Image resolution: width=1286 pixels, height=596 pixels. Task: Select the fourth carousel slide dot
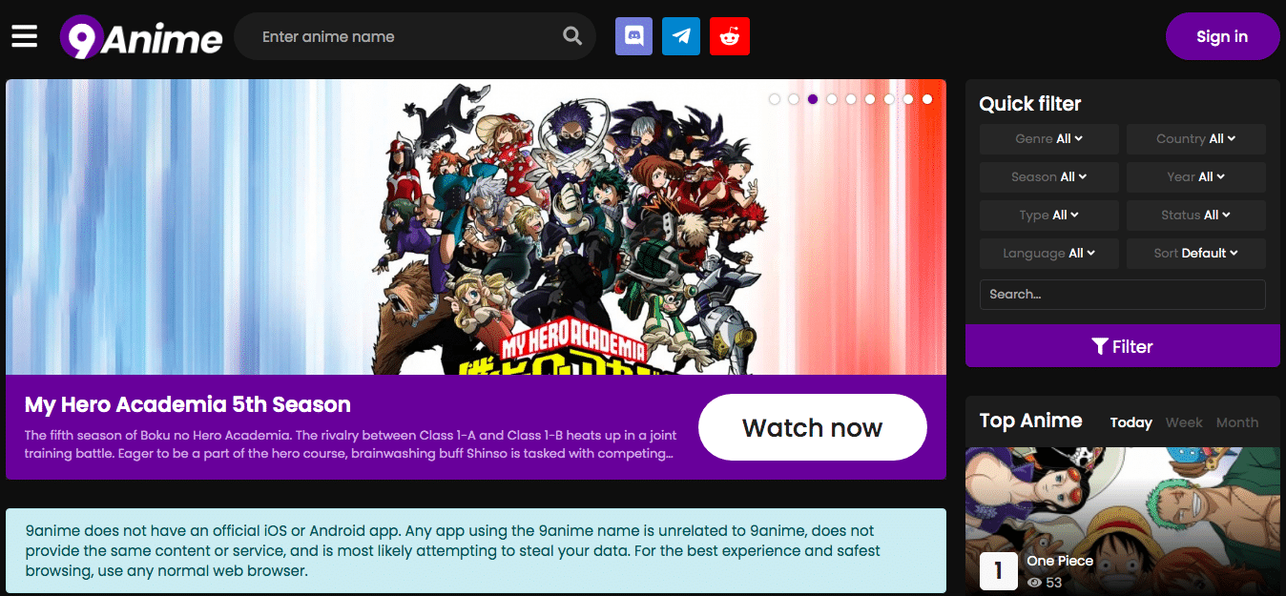(832, 99)
